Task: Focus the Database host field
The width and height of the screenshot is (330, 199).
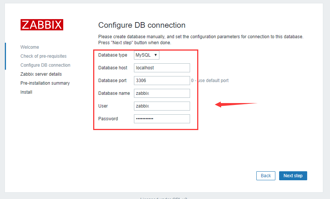Action: [x=162, y=68]
